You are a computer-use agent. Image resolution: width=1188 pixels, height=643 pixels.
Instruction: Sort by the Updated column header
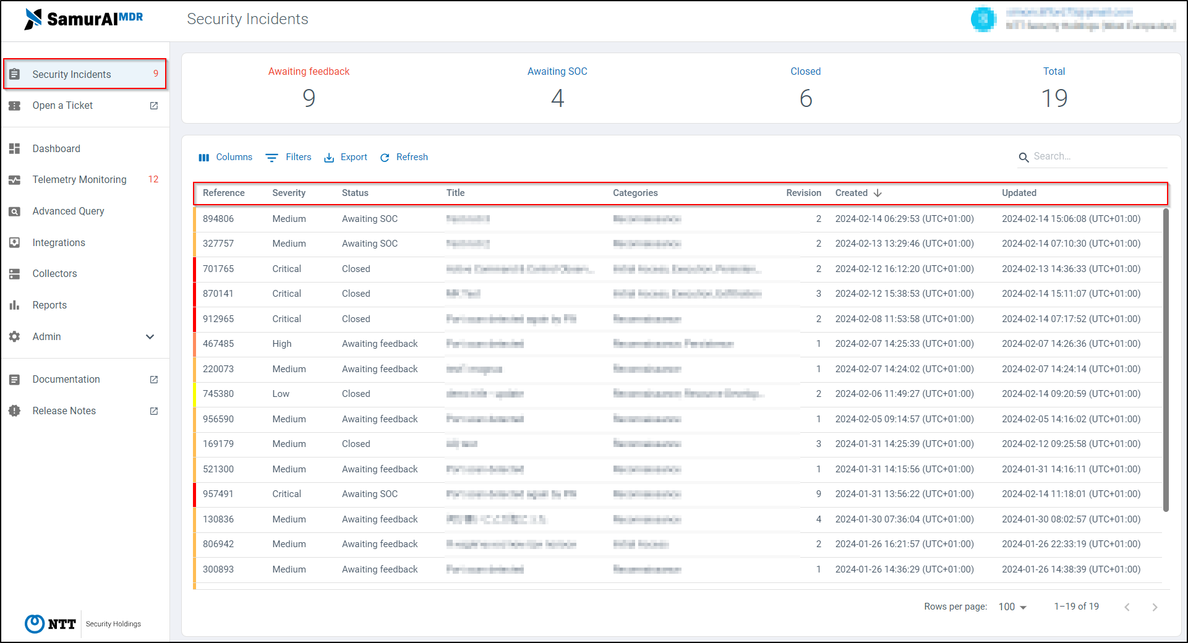(1019, 193)
